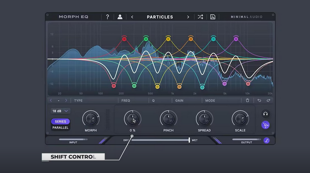The image size is (310, 173).
Task: Select the purple upper EQ node
Action: (236, 39)
